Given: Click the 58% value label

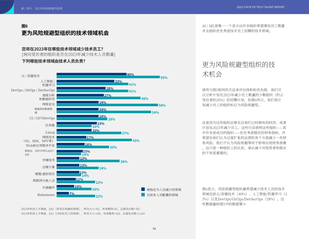Looking at the screenshot, I should click(162, 105).
